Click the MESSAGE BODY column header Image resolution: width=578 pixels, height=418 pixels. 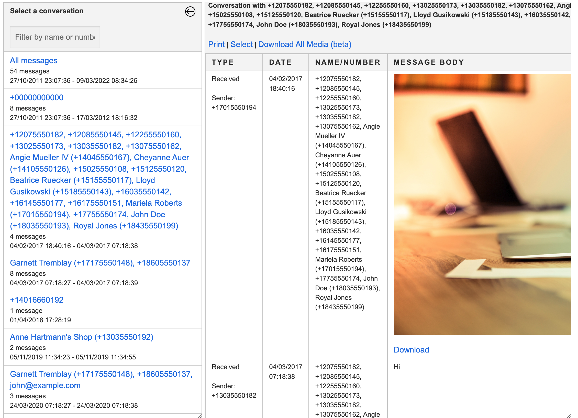429,62
